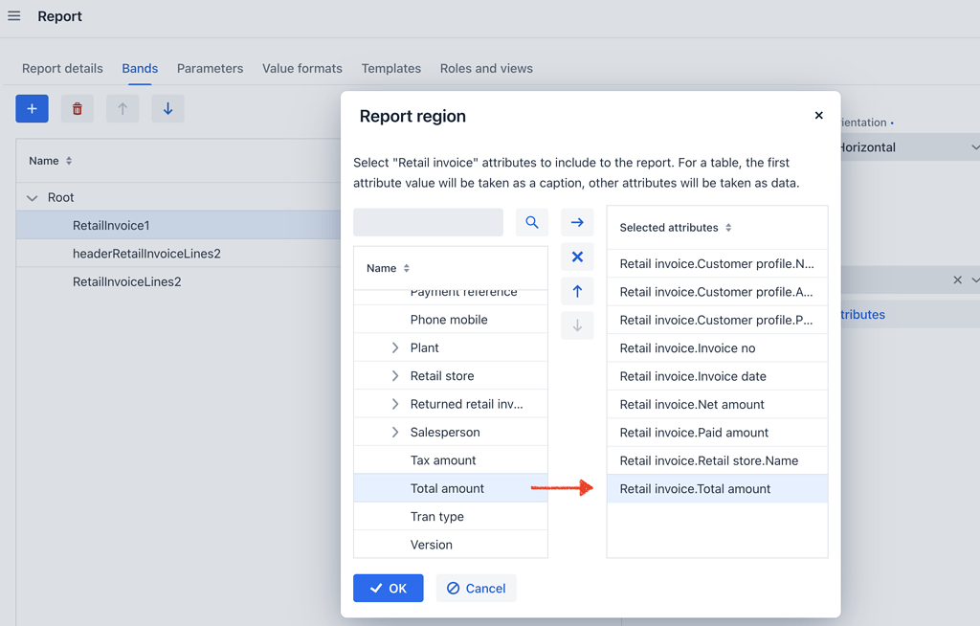The image size is (980, 626).
Task: Collapse the Root tree node
Action: click(32, 198)
